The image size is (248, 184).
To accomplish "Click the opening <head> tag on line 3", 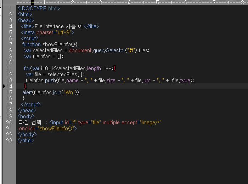I will point(26,20).
